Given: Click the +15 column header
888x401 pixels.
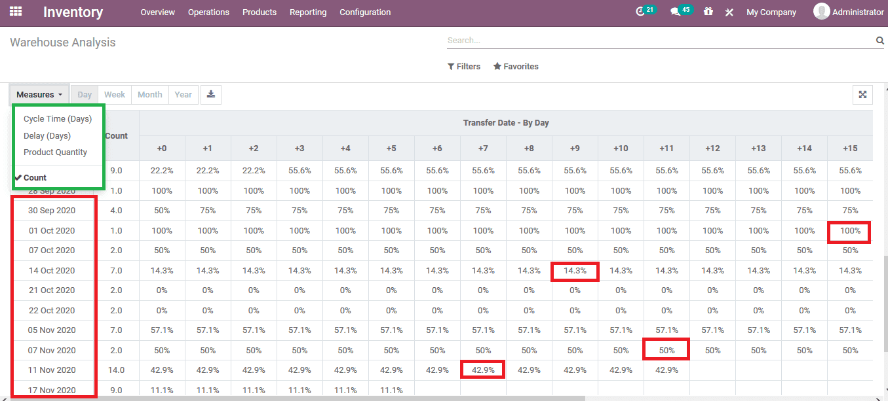Looking at the screenshot, I should [x=850, y=148].
